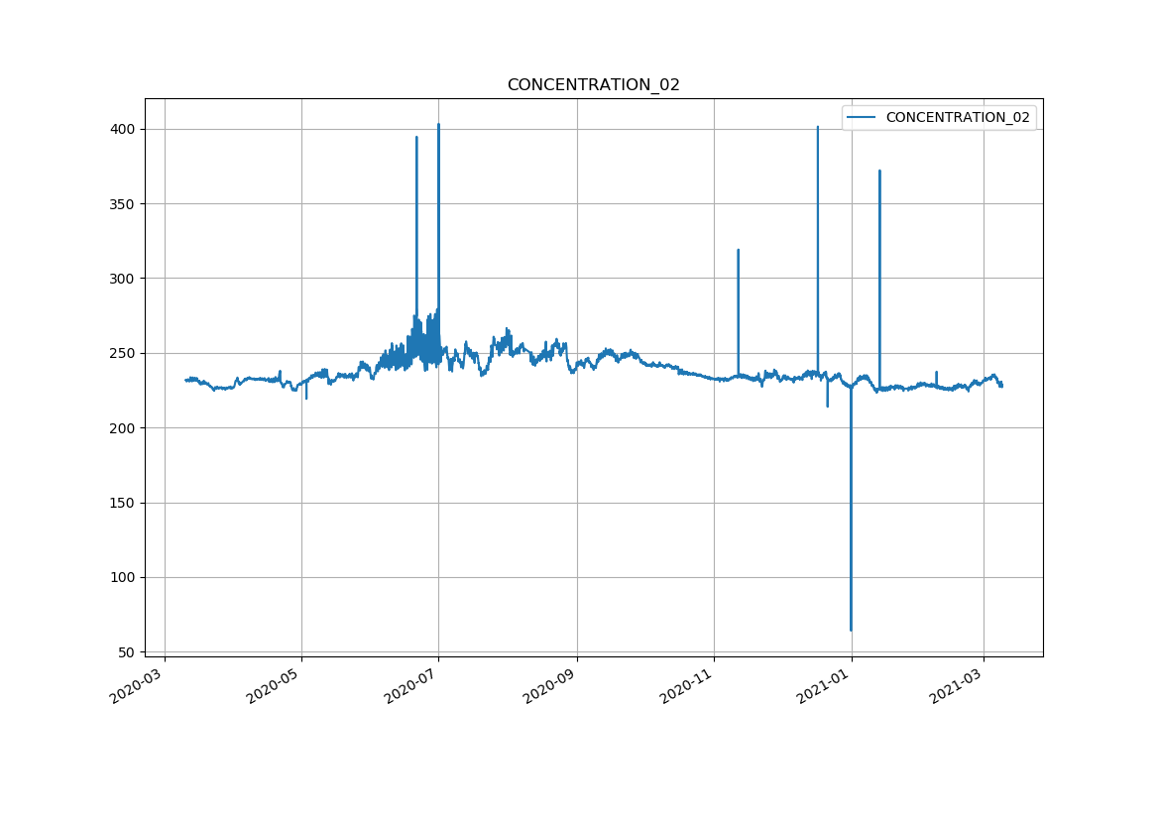This screenshot has height=820, width=1159.
Task: Click the peak of the November 2020 spike near 320
Action: [x=738, y=250]
